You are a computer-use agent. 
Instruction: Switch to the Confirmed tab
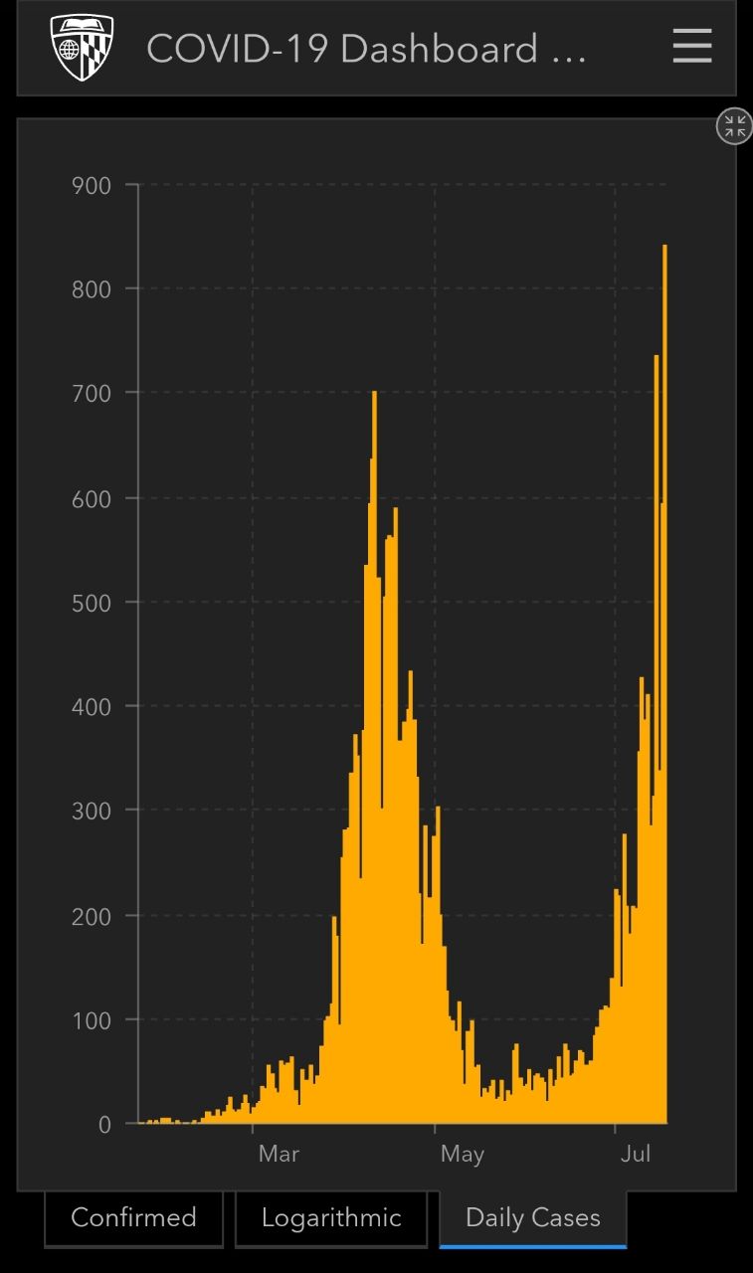[133, 1218]
